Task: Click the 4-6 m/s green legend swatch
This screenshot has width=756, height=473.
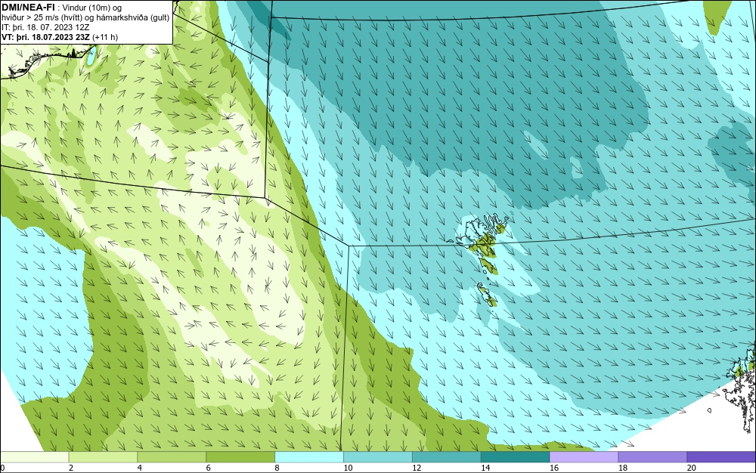Action: 172,457
